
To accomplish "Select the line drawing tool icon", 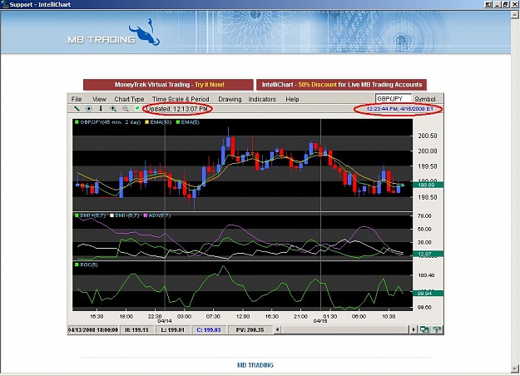I will [77, 108].
